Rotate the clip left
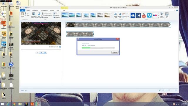 pyautogui.click(x=116, y=15)
